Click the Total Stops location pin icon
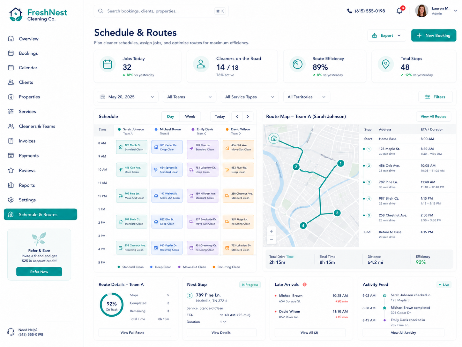Screen dimensions: 462x347 386,64
